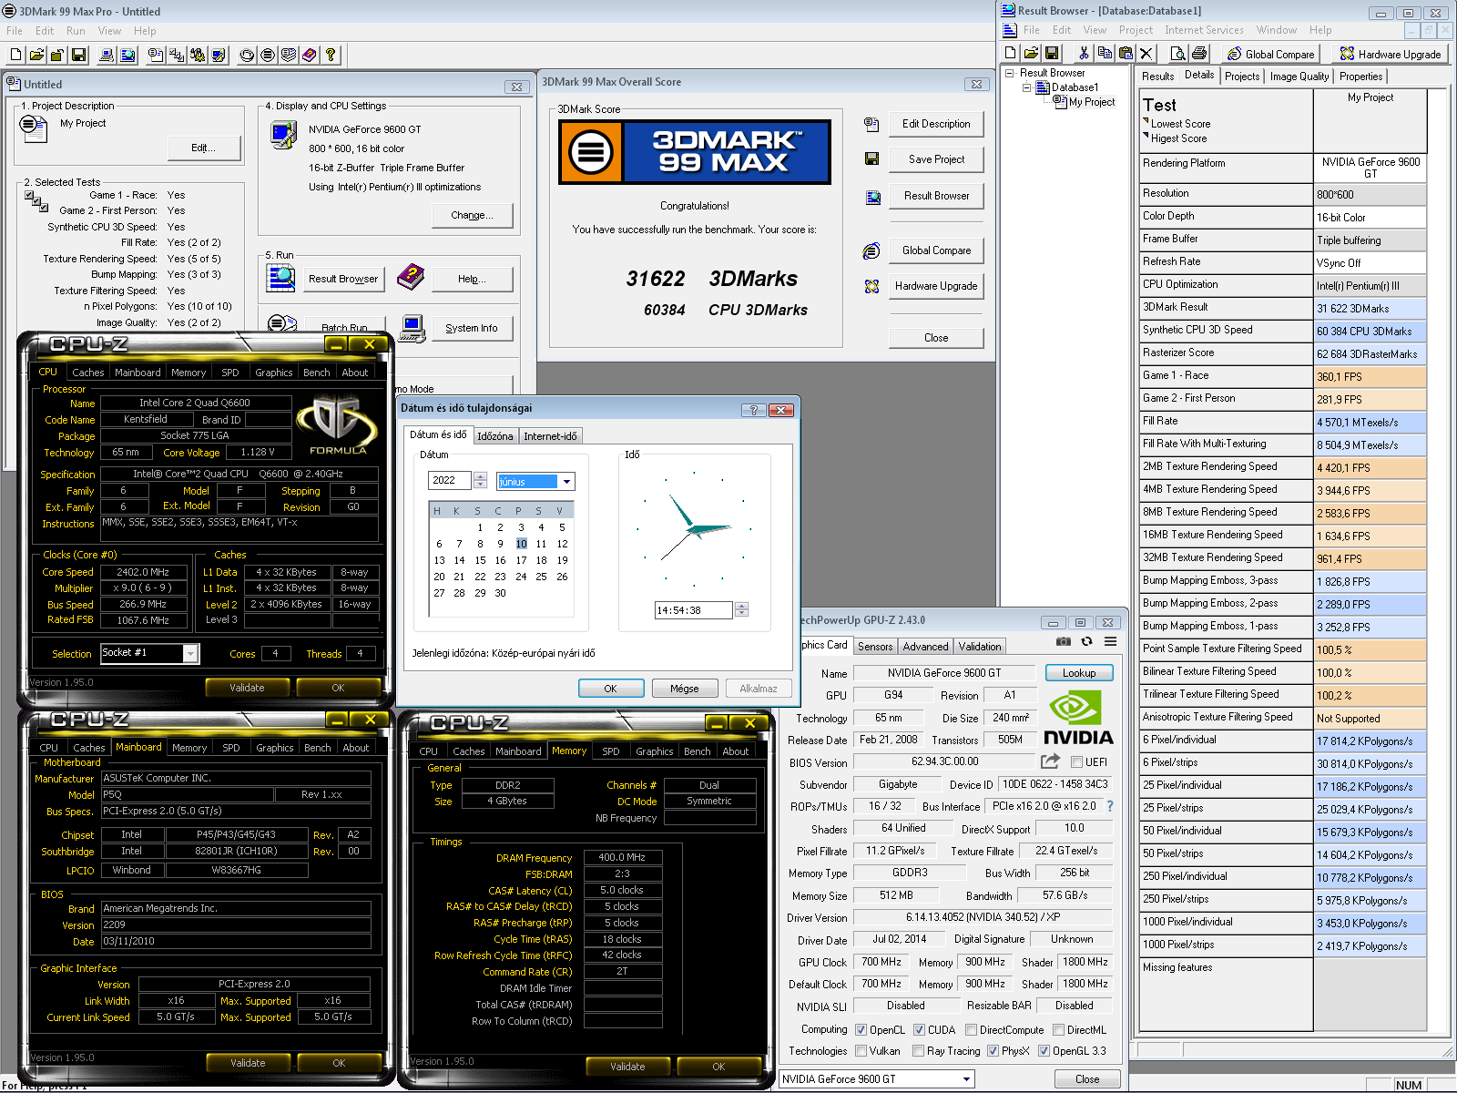Click the purple help book toolbar icon
Image resolution: width=1457 pixels, height=1093 pixels.
[x=310, y=55]
